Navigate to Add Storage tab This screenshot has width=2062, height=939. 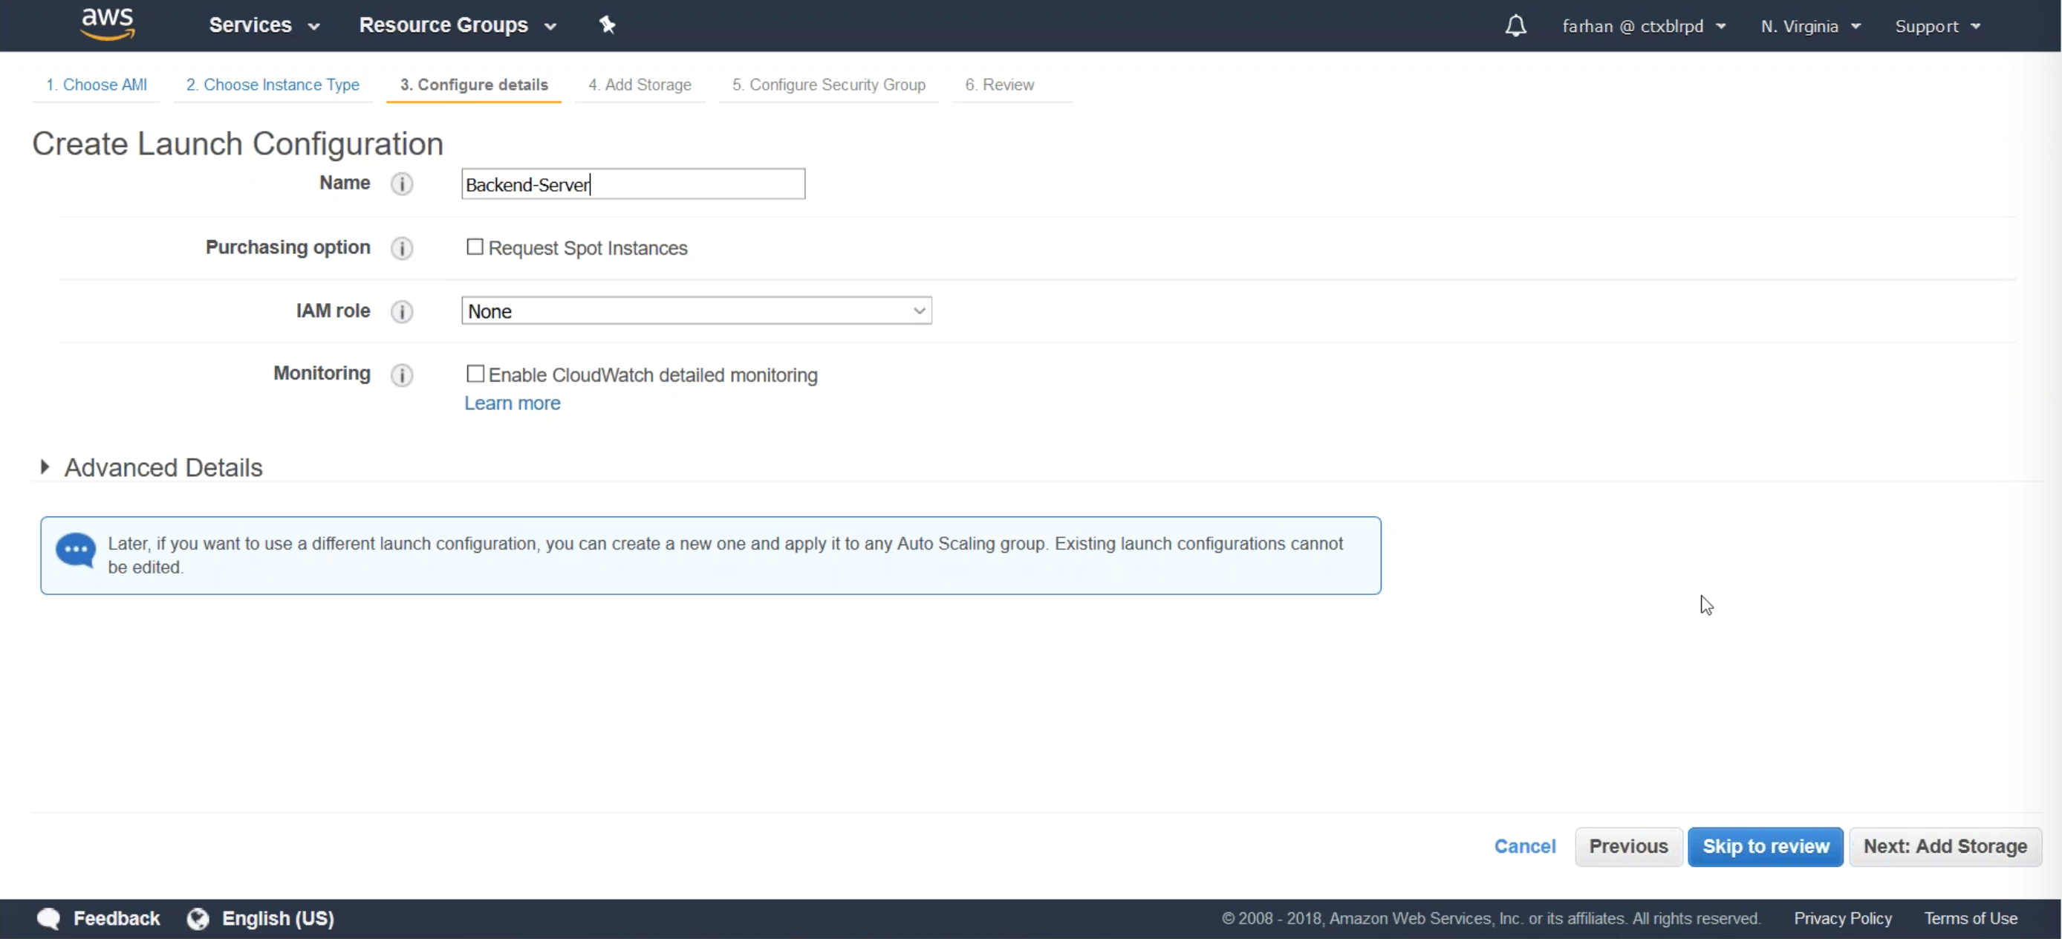click(x=639, y=83)
